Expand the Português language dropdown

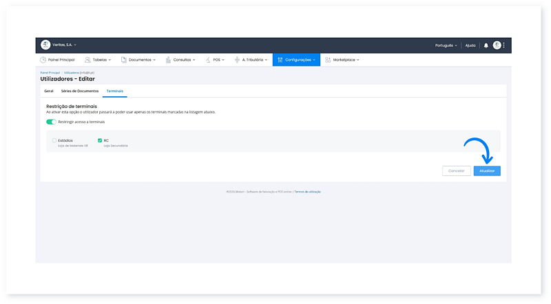point(445,45)
